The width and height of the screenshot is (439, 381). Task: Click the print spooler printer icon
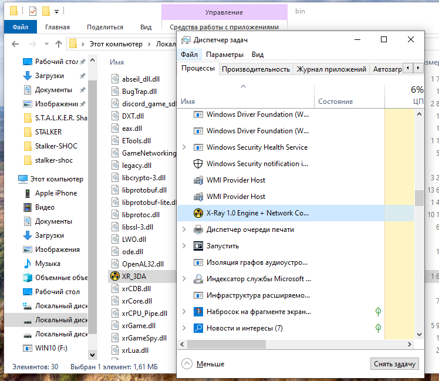[x=198, y=230]
